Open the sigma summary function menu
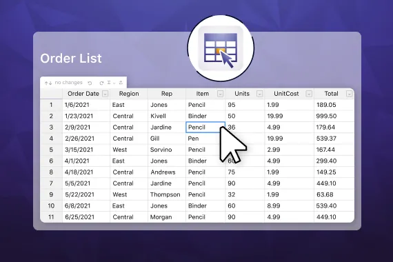 [111, 83]
